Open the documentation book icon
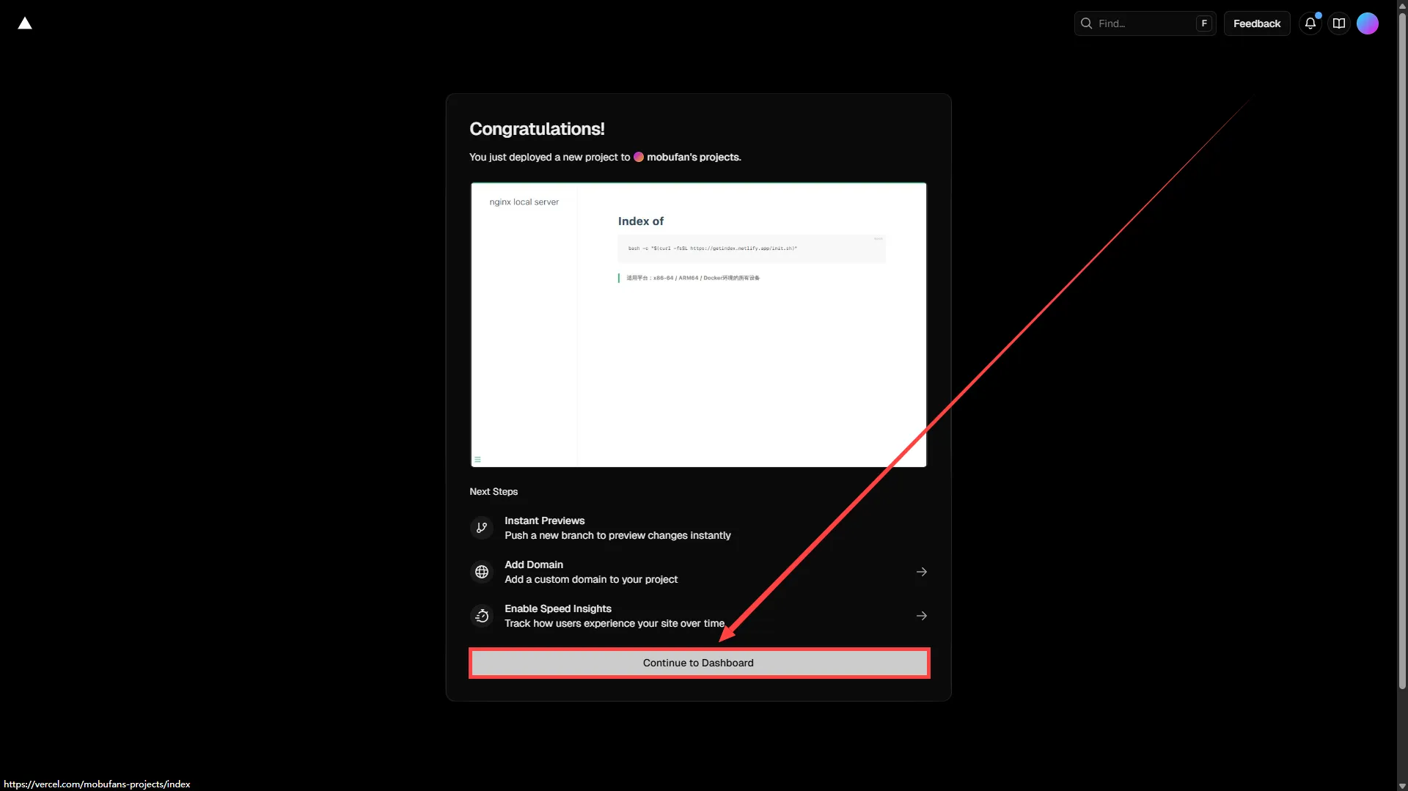 (x=1338, y=23)
